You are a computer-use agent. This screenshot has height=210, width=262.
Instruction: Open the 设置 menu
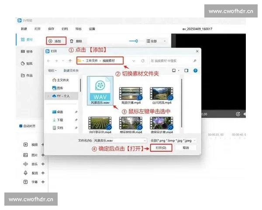92,29
